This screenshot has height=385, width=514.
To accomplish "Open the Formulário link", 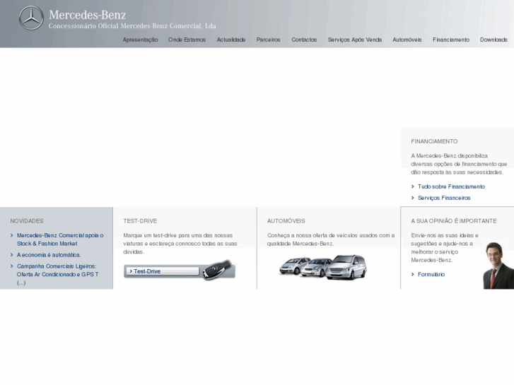I will pos(431,275).
